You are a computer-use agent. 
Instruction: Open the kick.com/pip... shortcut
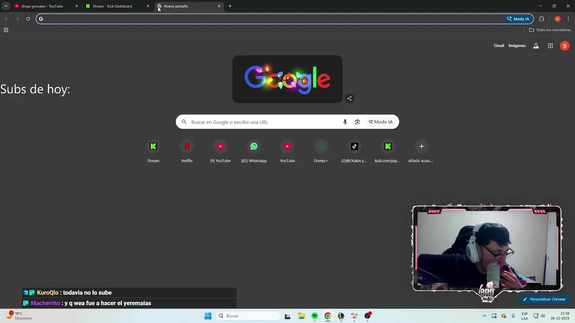tap(388, 152)
